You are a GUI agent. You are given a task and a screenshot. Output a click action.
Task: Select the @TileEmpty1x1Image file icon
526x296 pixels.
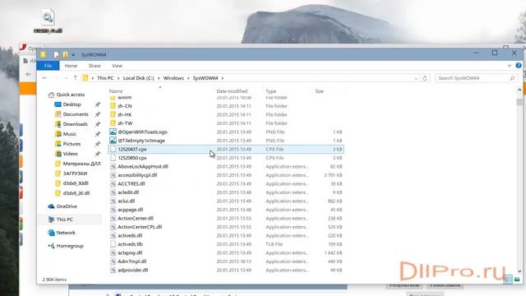click(x=113, y=141)
